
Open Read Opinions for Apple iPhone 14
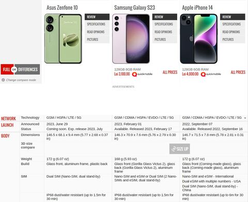(233, 32)
